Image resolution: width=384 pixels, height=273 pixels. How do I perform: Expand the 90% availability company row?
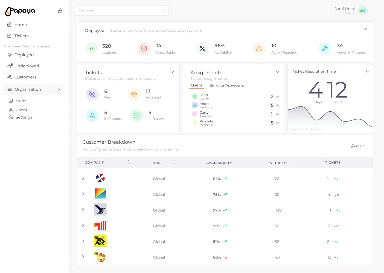(x=83, y=225)
